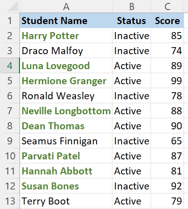This screenshot has height=209, width=188.
Task: Select Seamus Finnigan's score 65 cell
Action: pyautogui.click(x=167, y=141)
